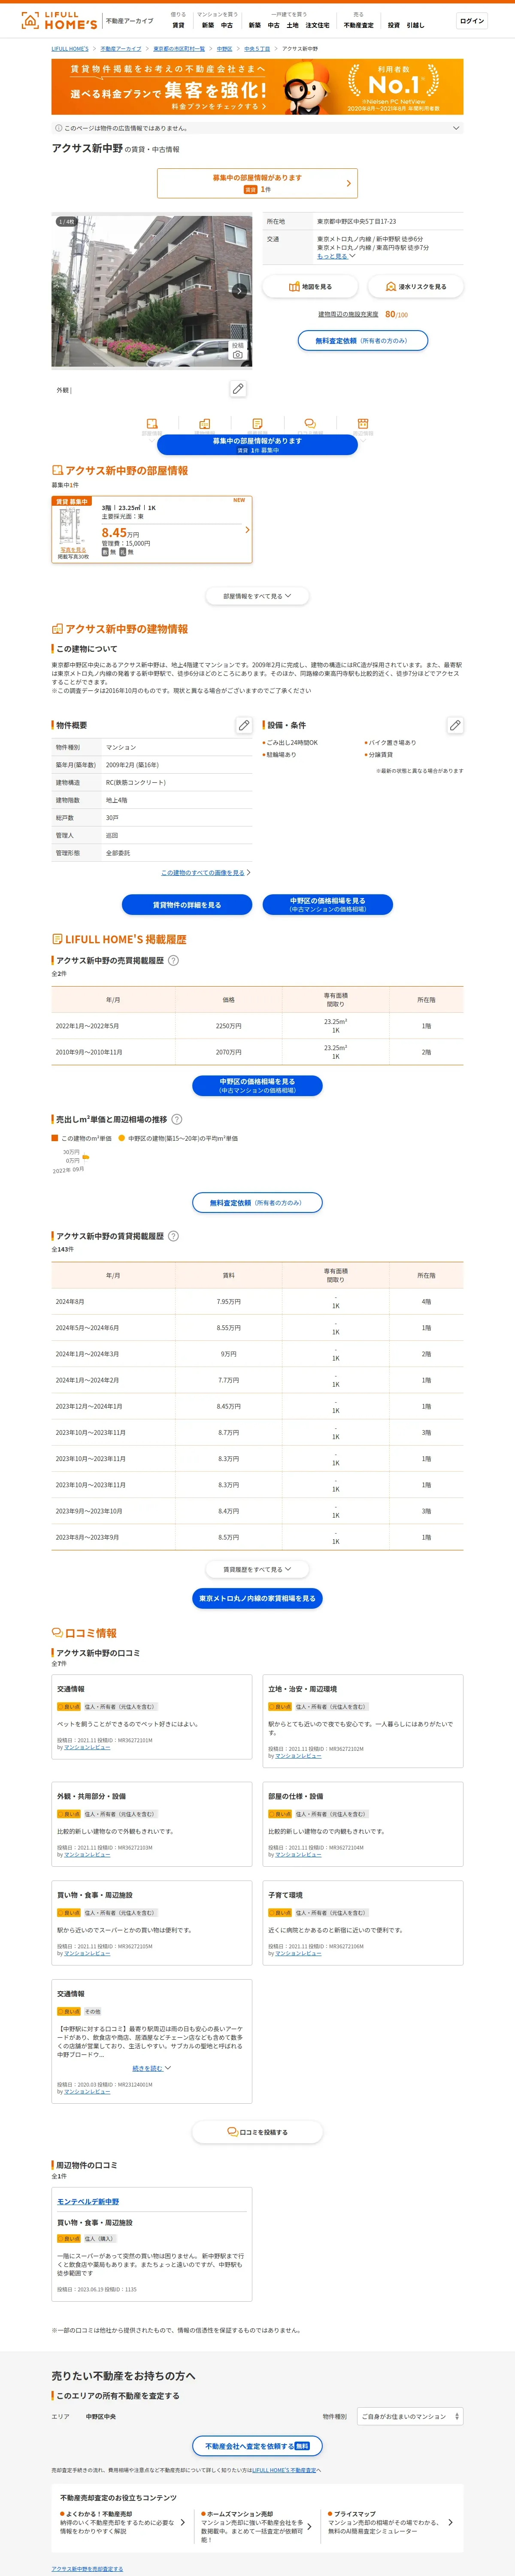Open ホームズマンション売却 content card
The height and width of the screenshot is (2576, 515).
(x=257, y=2526)
